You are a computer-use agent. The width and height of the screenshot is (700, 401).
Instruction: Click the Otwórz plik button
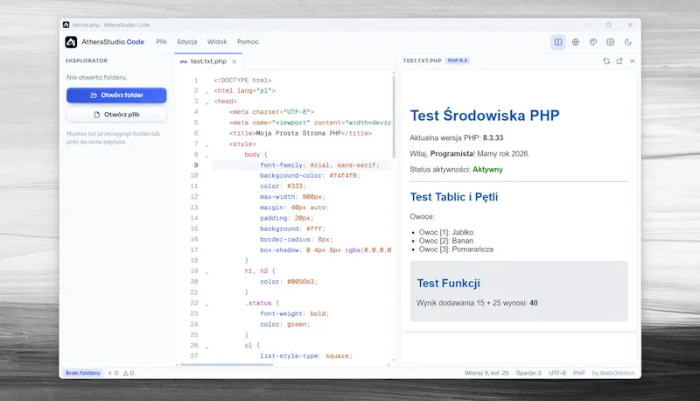pyautogui.click(x=116, y=115)
